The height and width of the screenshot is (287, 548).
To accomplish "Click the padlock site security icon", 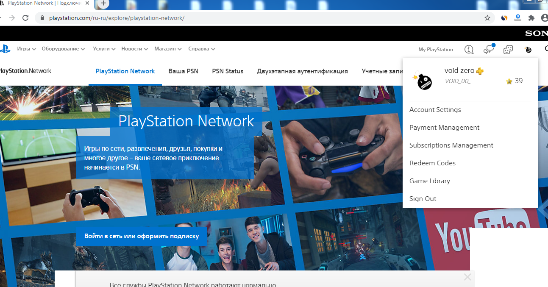I will click(42, 18).
